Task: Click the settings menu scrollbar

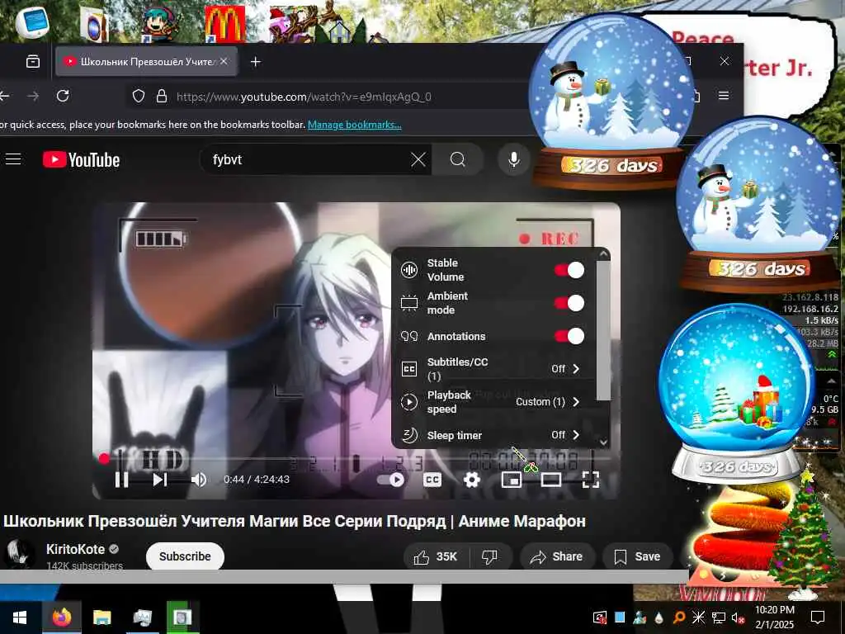Action: tap(603, 330)
